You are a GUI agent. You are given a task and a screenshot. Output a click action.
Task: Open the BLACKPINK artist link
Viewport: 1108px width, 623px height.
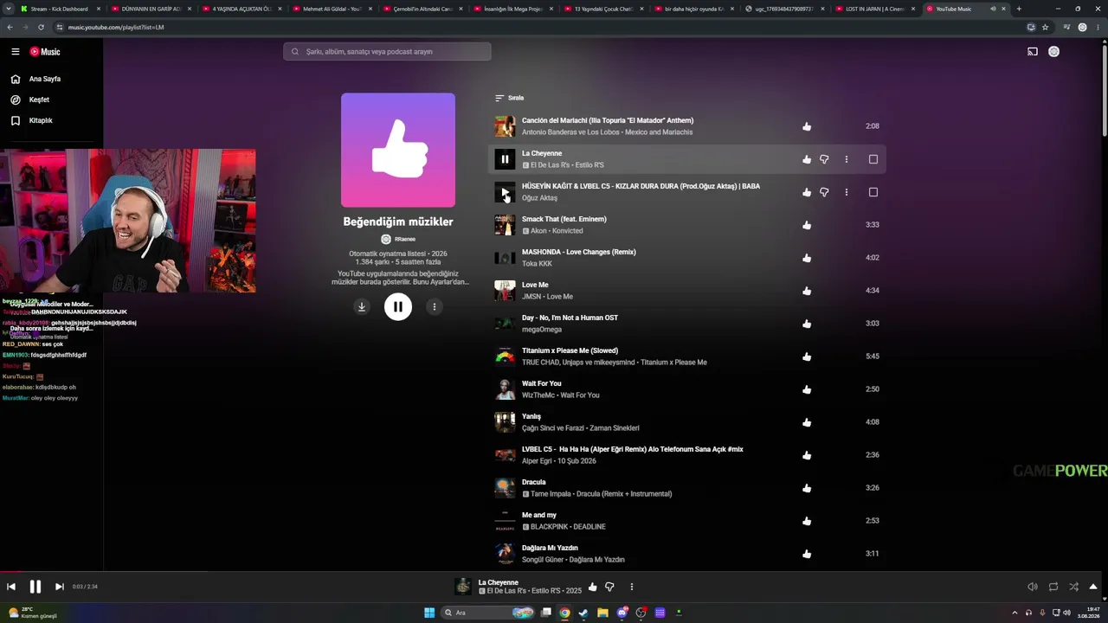[x=551, y=527]
